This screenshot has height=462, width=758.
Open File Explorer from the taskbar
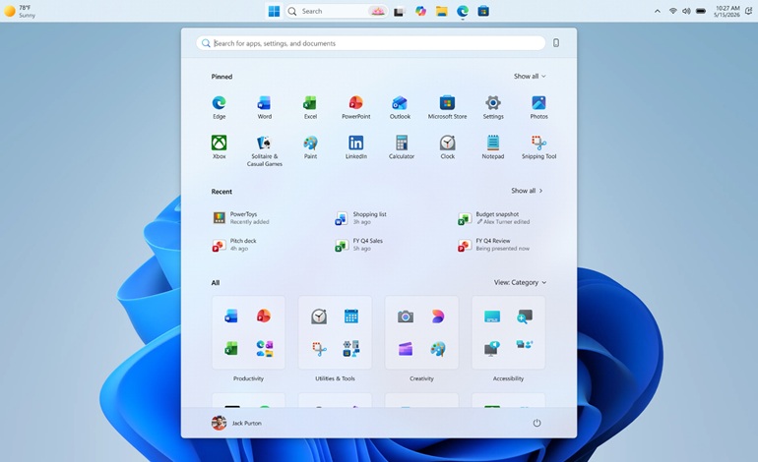[441, 11]
